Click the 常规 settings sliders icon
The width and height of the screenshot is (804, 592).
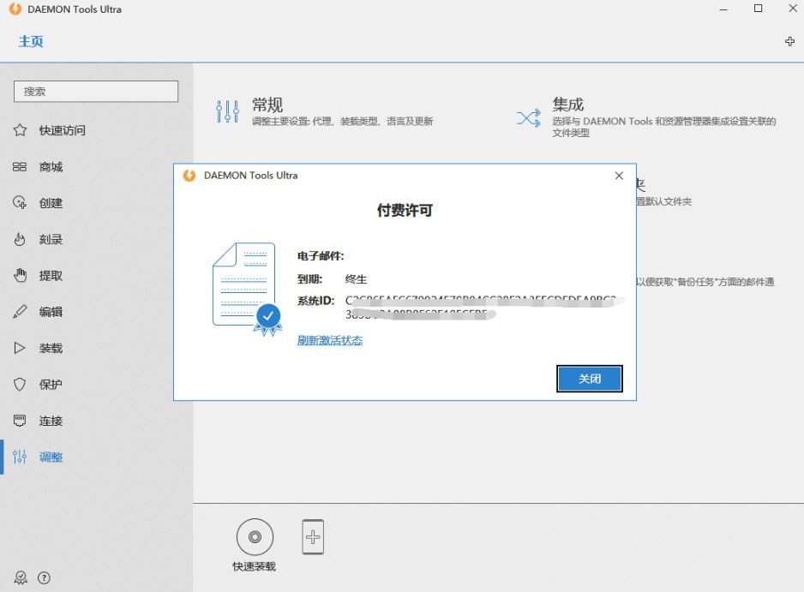click(x=227, y=111)
